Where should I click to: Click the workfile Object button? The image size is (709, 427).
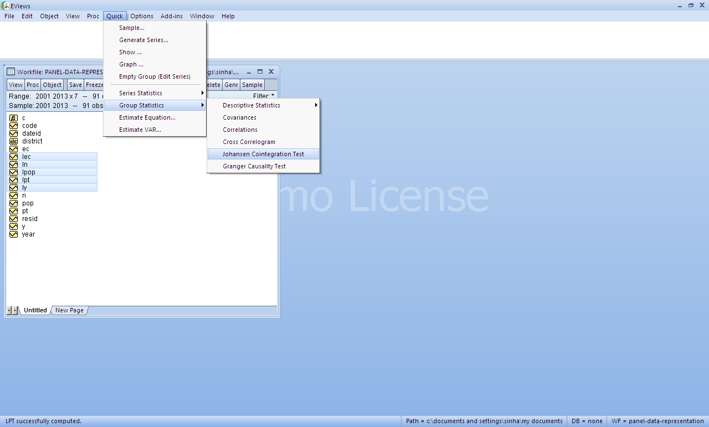pyautogui.click(x=52, y=85)
